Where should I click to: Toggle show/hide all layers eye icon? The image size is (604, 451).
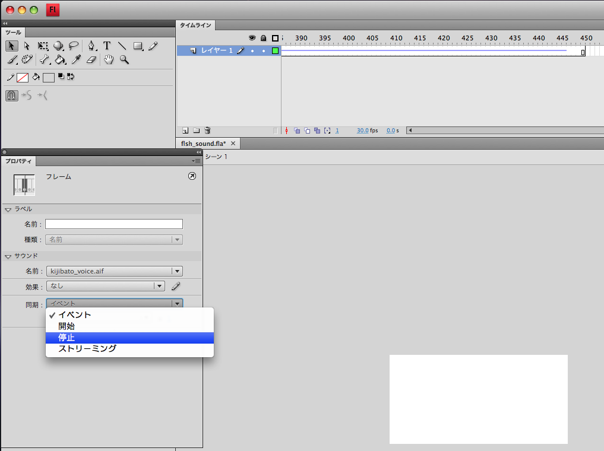pos(252,38)
